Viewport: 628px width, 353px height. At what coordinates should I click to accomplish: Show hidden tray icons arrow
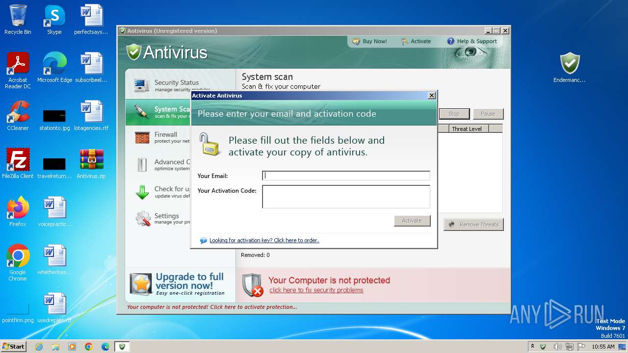pos(532,347)
